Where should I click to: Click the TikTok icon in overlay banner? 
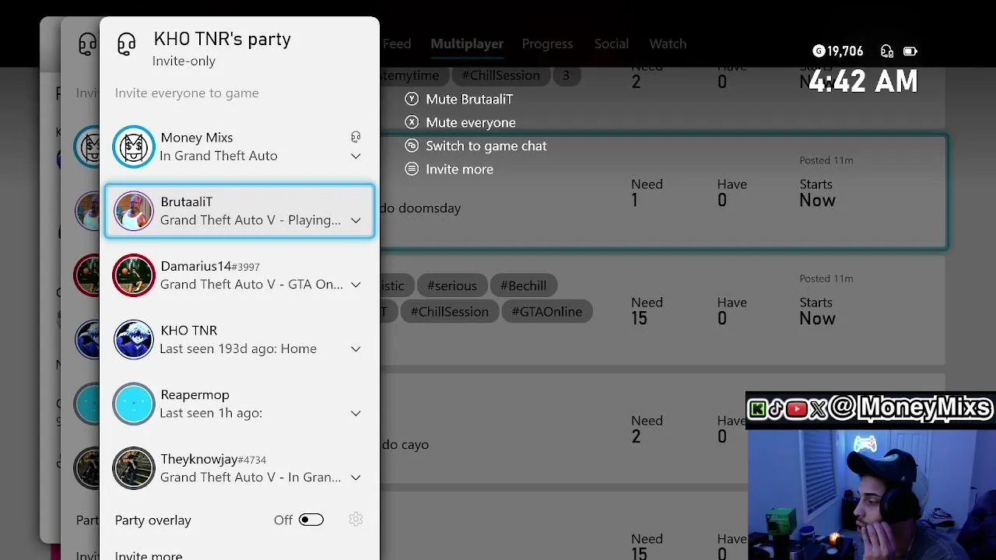tap(775, 409)
